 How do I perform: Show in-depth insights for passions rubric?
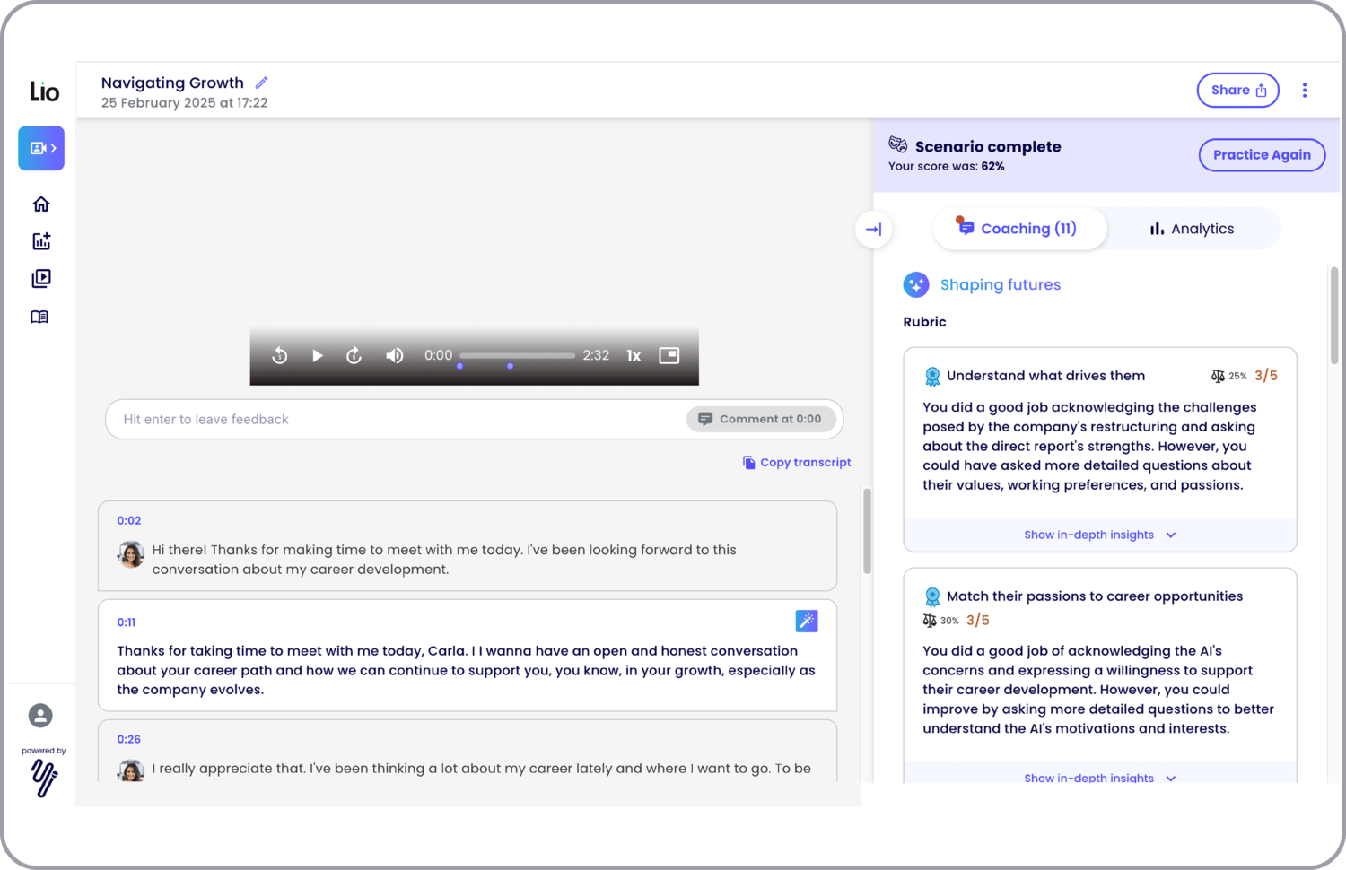(1099, 777)
